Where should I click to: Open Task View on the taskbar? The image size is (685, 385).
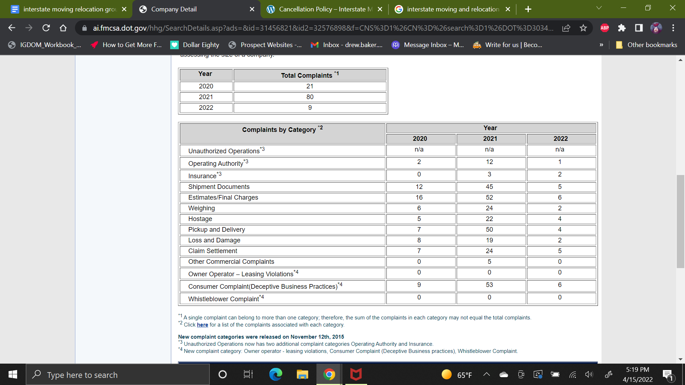tap(248, 374)
